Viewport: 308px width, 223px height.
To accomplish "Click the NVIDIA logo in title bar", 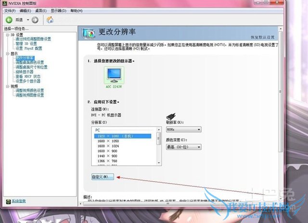I will pos(4,3).
